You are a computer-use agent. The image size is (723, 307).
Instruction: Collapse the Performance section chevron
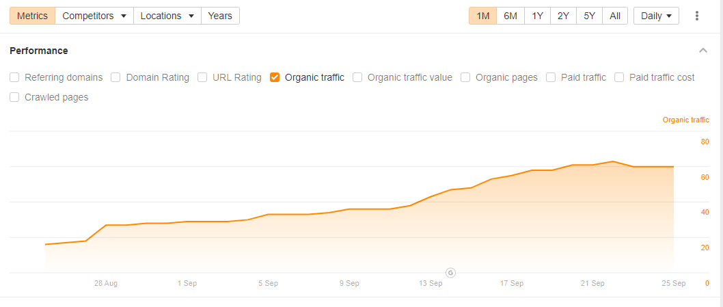pos(703,51)
